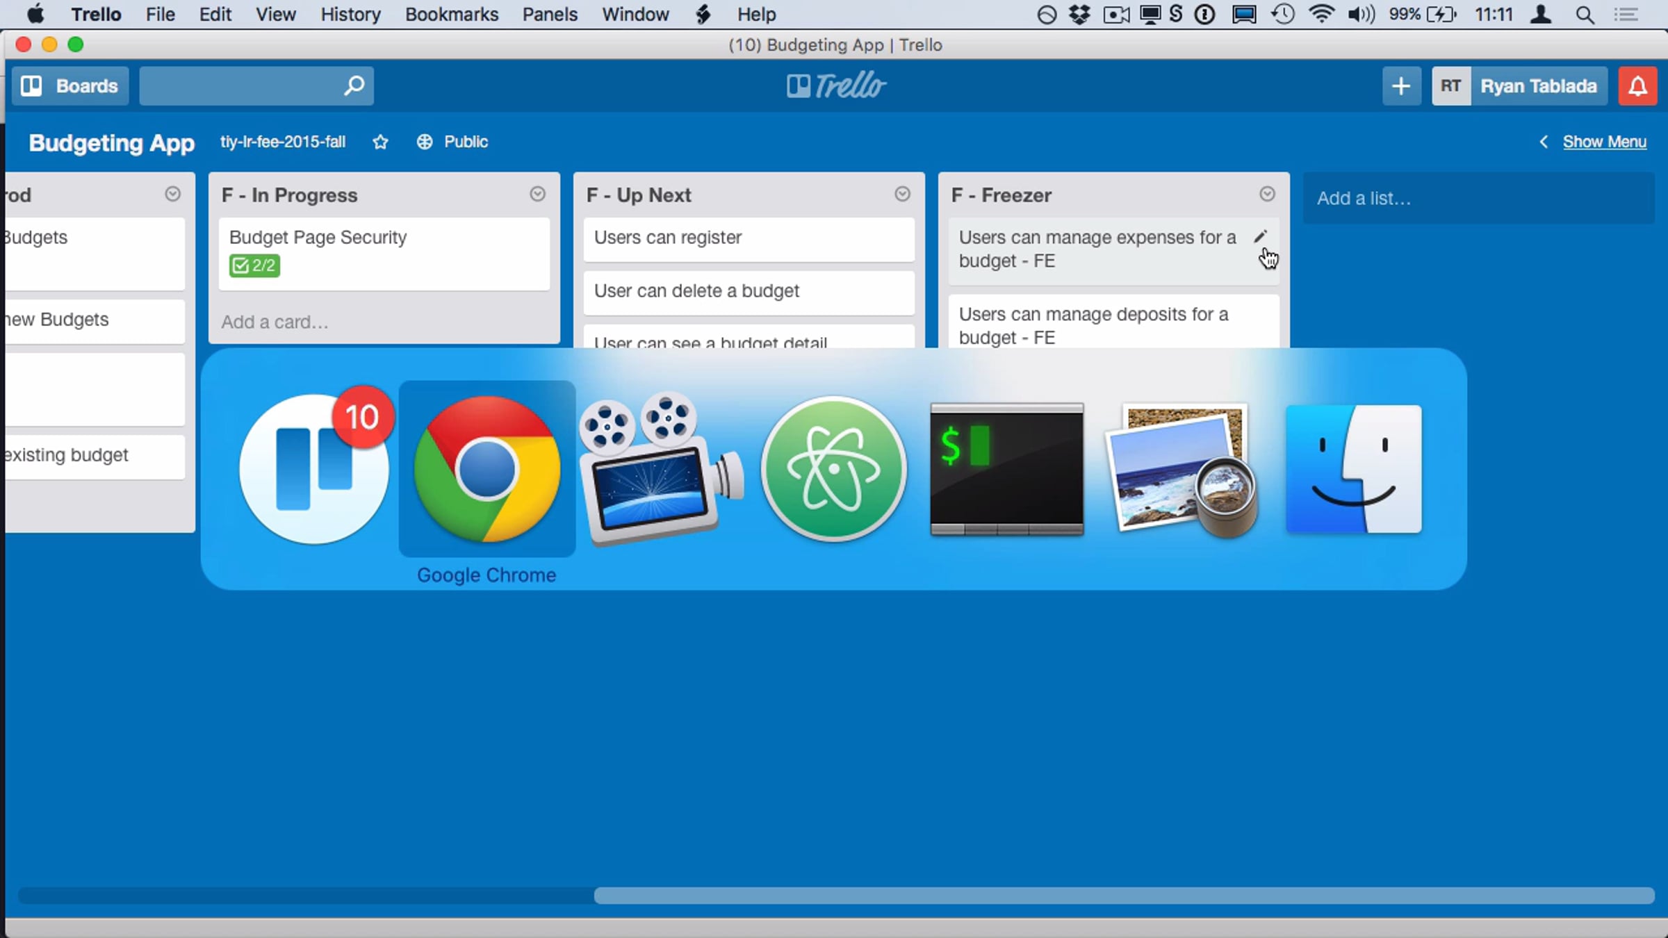The image size is (1668, 938).
Task: Select the Terminal icon in app switcher
Action: coord(1007,469)
